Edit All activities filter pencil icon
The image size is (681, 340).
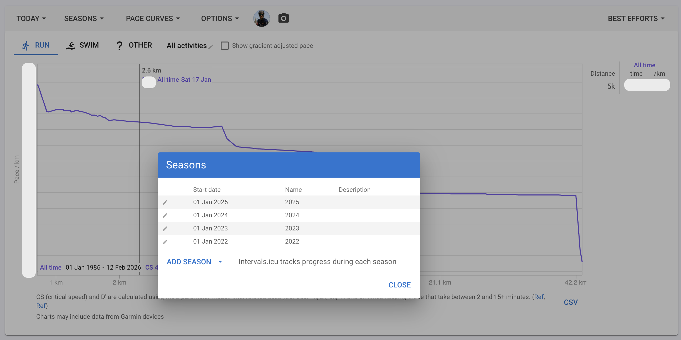tap(211, 47)
